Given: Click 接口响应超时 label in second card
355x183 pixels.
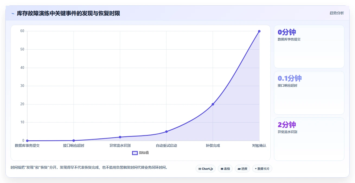Looking at the screenshot, I should point(287,86).
